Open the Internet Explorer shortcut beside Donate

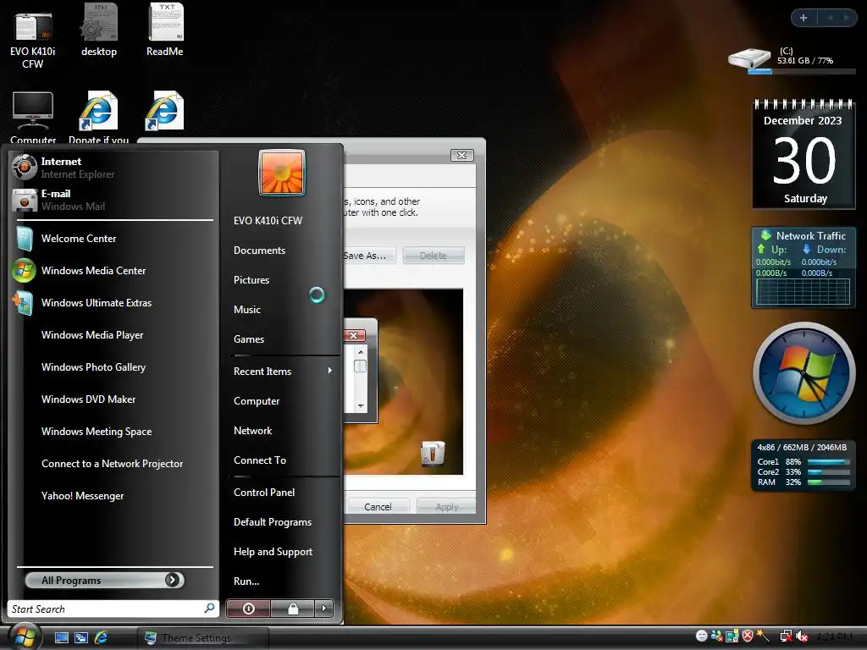[x=163, y=111]
